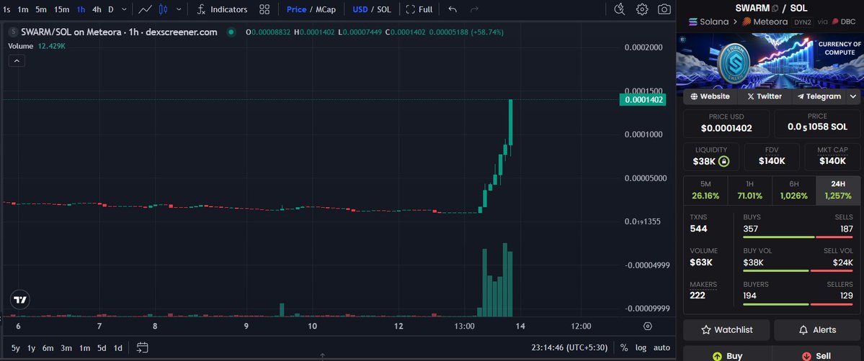The height and width of the screenshot is (361, 864).
Task: Open price axis settings icon
Action: click(x=647, y=326)
